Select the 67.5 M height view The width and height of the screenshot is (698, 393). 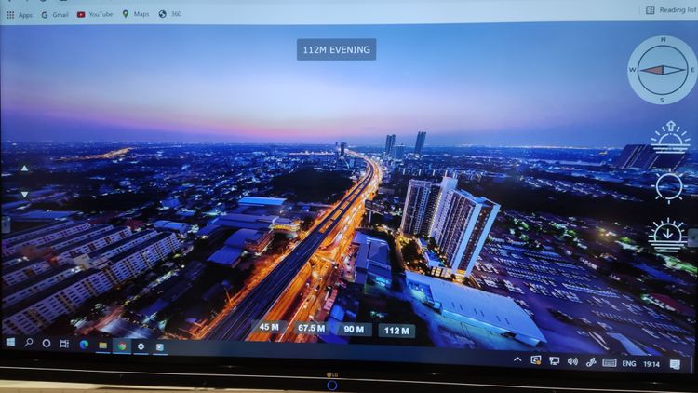tap(311, 328)
